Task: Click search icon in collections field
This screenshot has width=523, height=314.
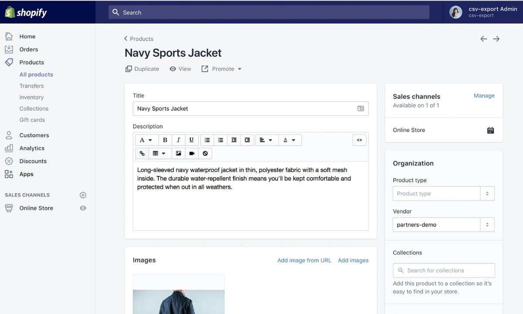Action: 401,270
